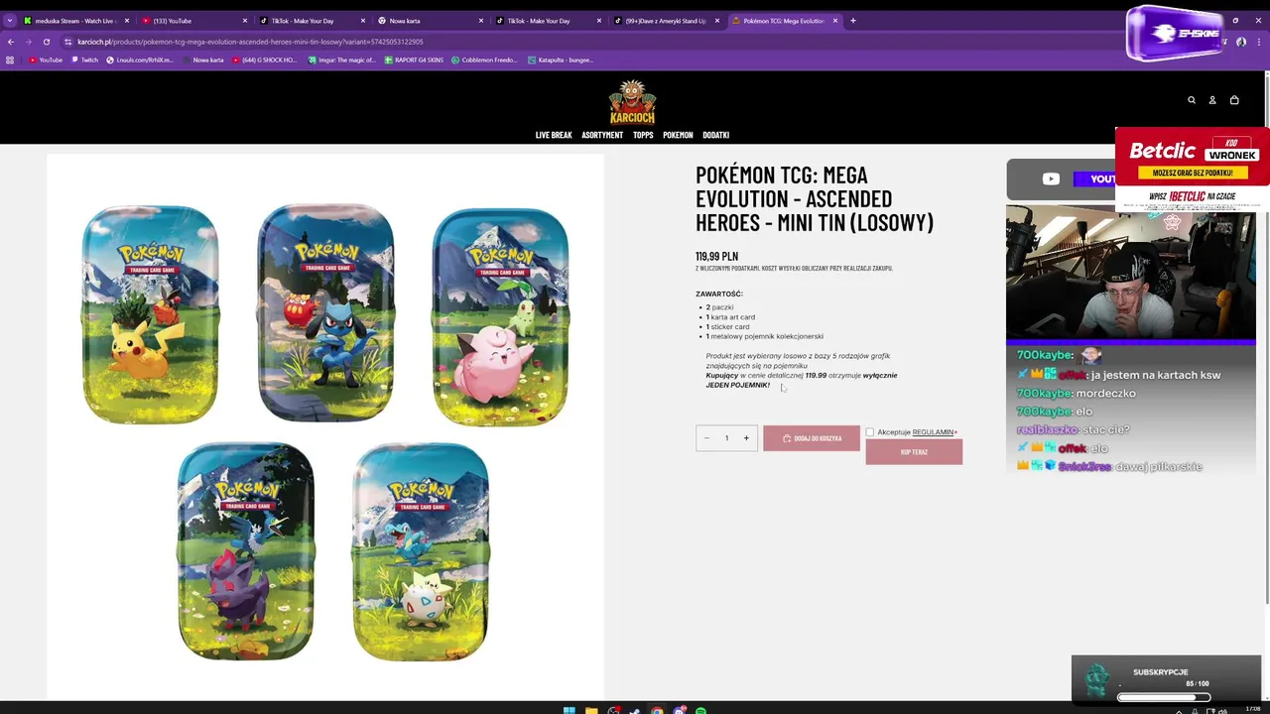1270x714 pixels.
Task: Open the YouTube bookmark
Action: 46,60
